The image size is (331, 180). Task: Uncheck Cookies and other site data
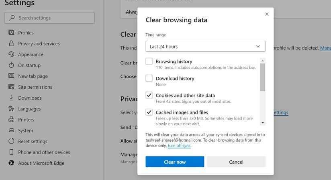pyautogui.click(x=149, y=96)
